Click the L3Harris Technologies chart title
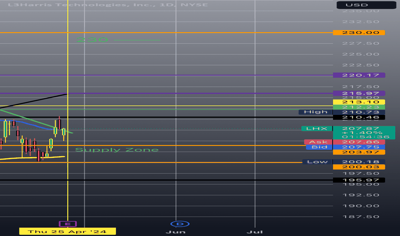400x236 pixels. [108, 5]
